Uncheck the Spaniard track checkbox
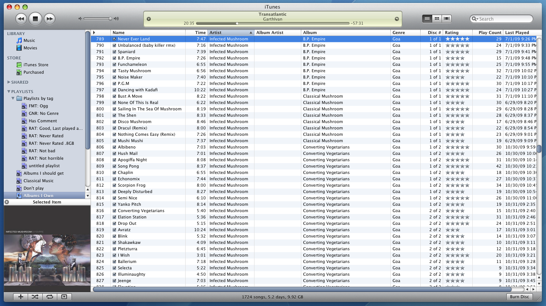This screenshot has width=546, height=306. click(x=115, y=52)
